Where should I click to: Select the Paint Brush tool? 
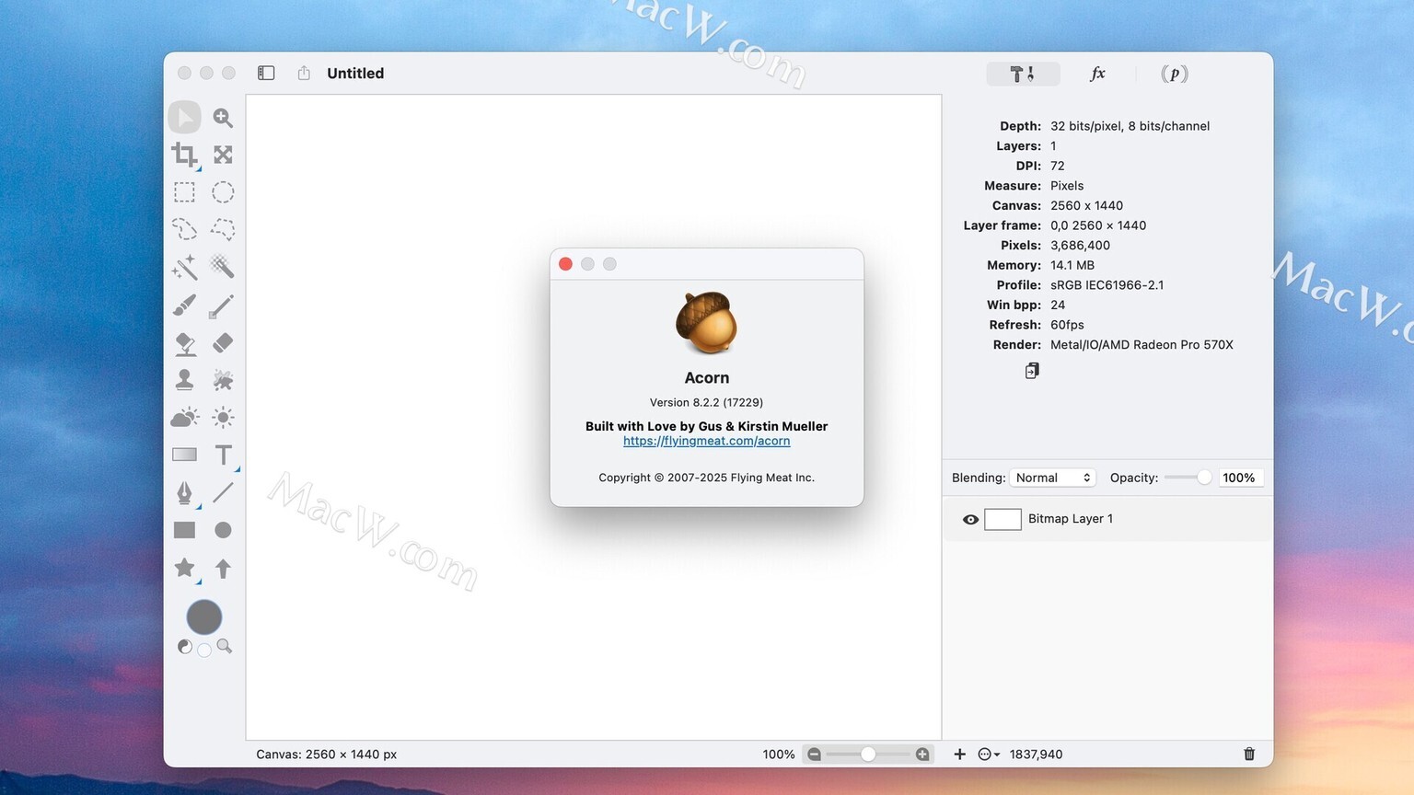pos(184,305)
